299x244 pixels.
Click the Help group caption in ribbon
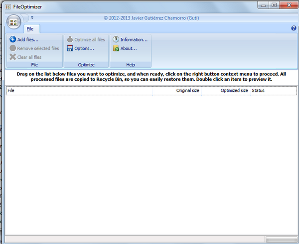(131, 65)
